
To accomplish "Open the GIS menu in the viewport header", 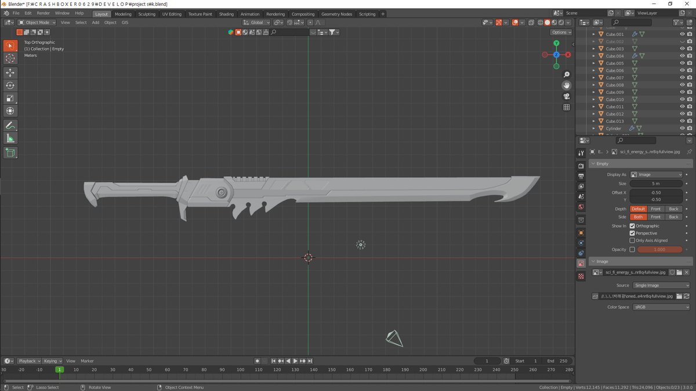I will (125, 23).
